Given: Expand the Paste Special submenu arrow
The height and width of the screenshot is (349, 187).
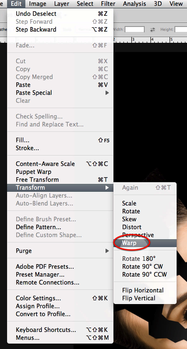Looking at the screenshot, I should click(107, 93).
